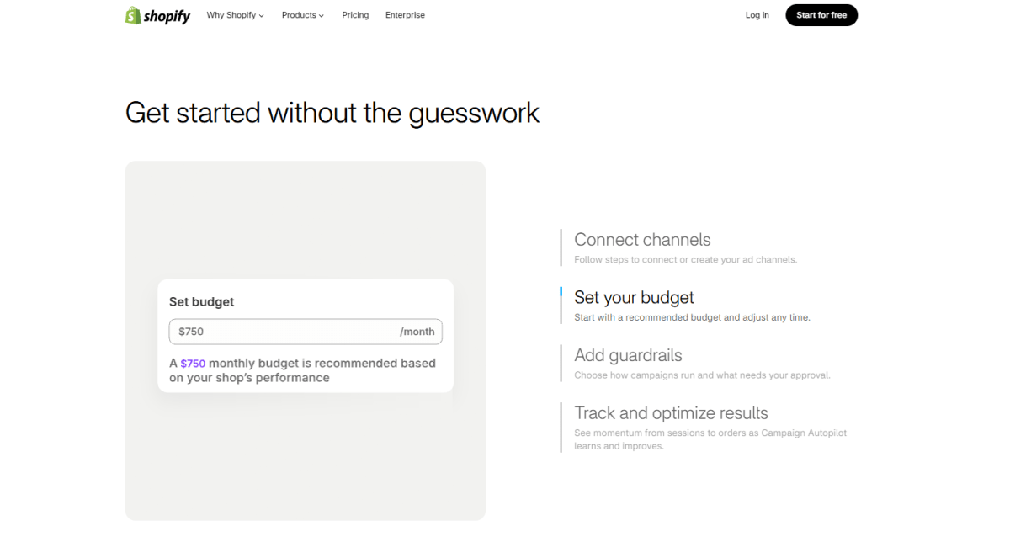Image resolution: width=1010 pixels, height=542 pixels.
Task: Click the Start for free button
Action: click(821, 15)
